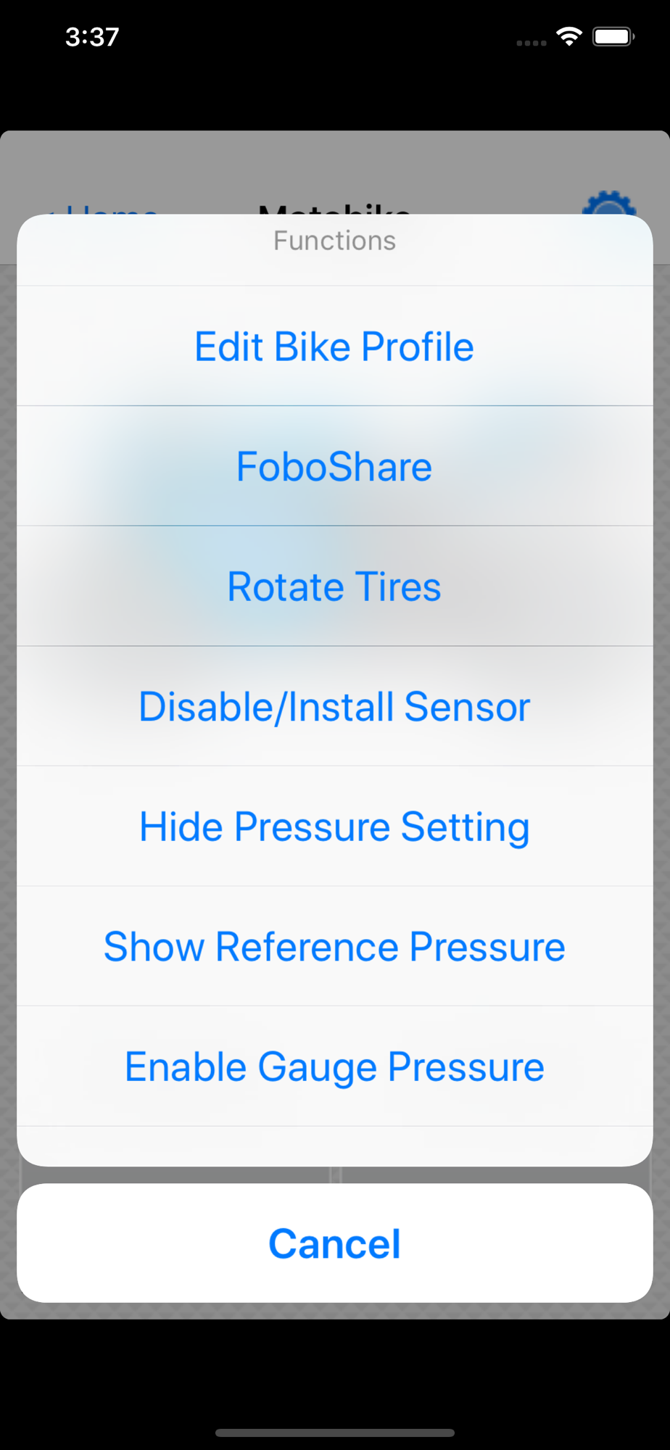Click the Functions sheet title
This screenshot has height=1450, width=670.
pyautogui.click(x=334, y=241)
